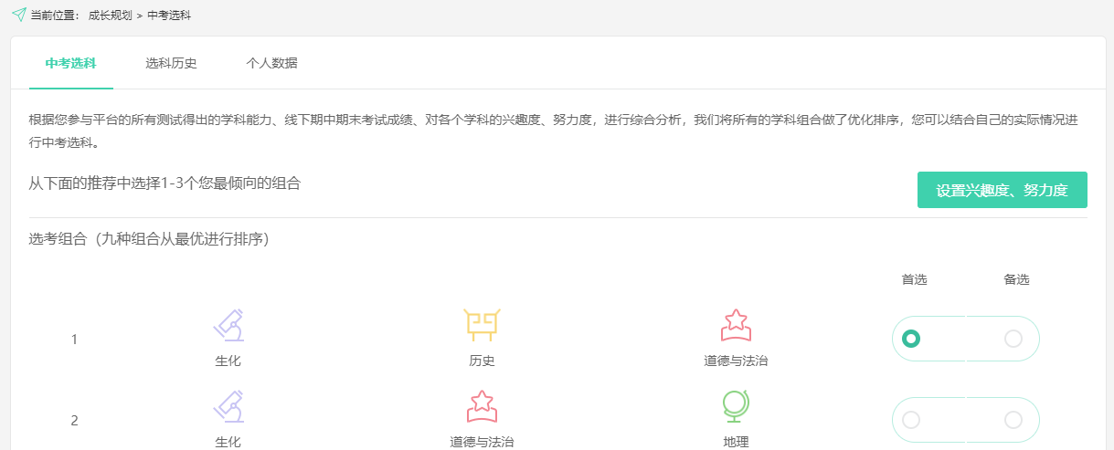Select 备选 radio for combination 1
The width and height of the screenshot is (1114, 450).
coord(1013,339)
